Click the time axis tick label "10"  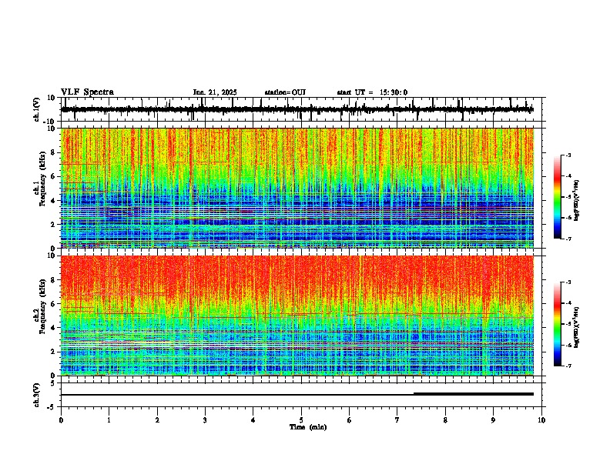point(541,420)
